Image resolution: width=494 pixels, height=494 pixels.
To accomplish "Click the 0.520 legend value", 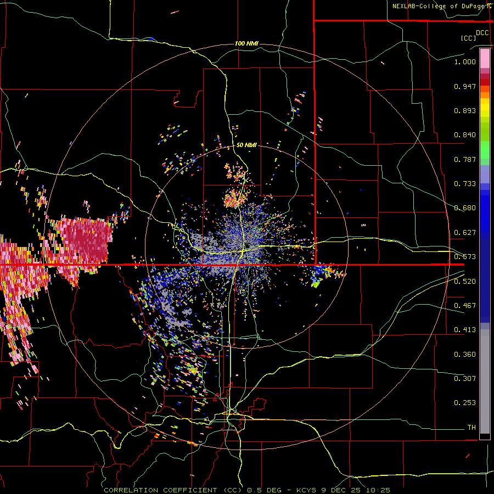I will pyautogui.click(x=465, y=282).
